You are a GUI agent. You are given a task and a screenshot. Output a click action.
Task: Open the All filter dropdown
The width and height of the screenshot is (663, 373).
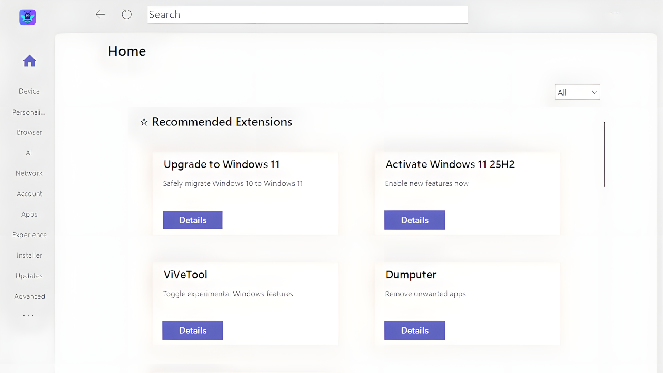[577, 92]
